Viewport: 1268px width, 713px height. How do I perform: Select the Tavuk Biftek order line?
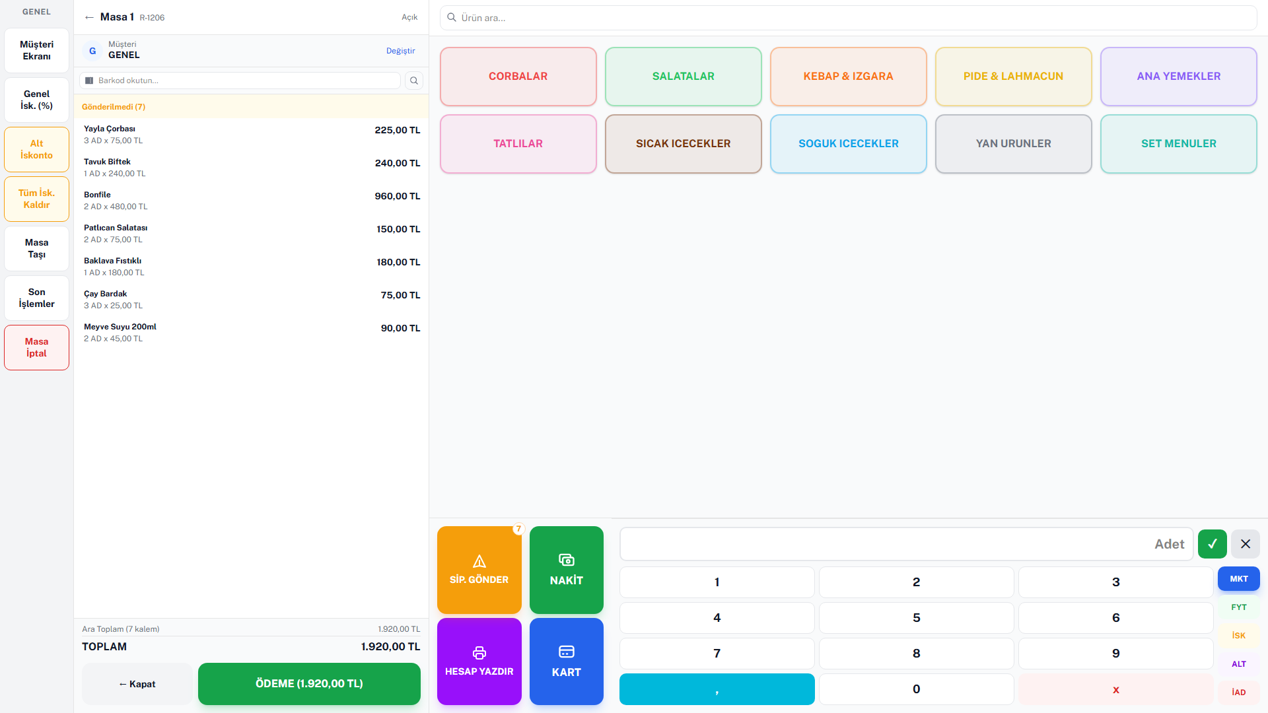tap(251, 168)
